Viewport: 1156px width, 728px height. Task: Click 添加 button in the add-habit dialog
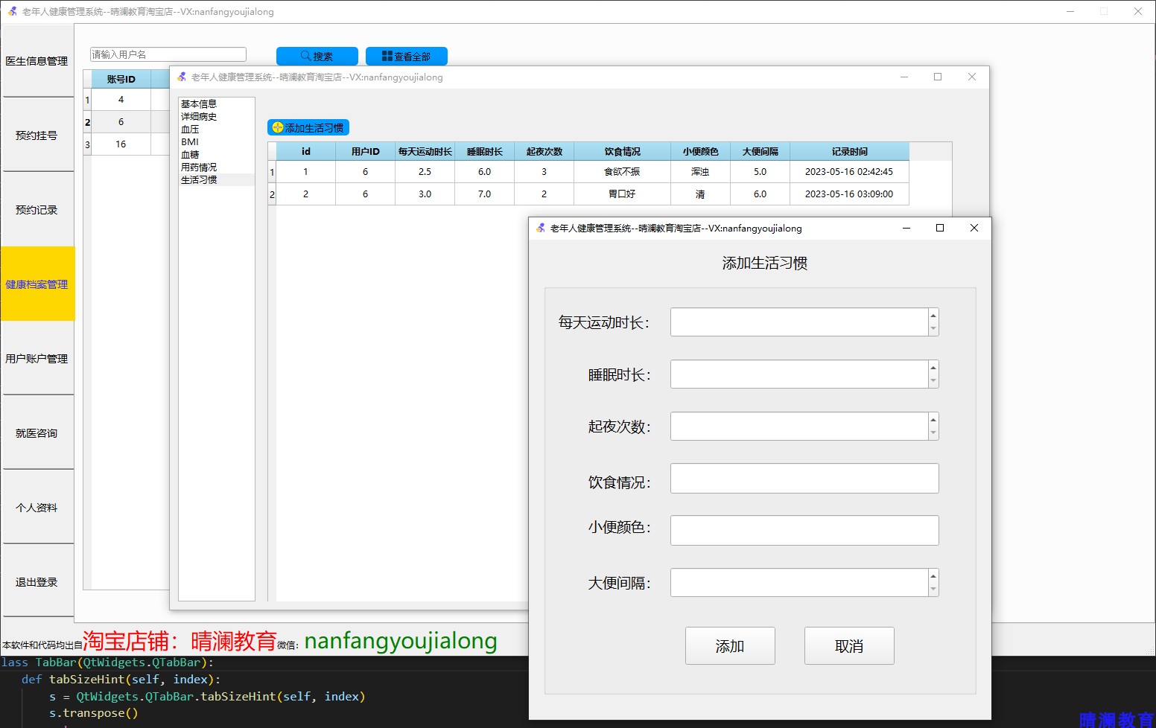click(x=730, y=646)
